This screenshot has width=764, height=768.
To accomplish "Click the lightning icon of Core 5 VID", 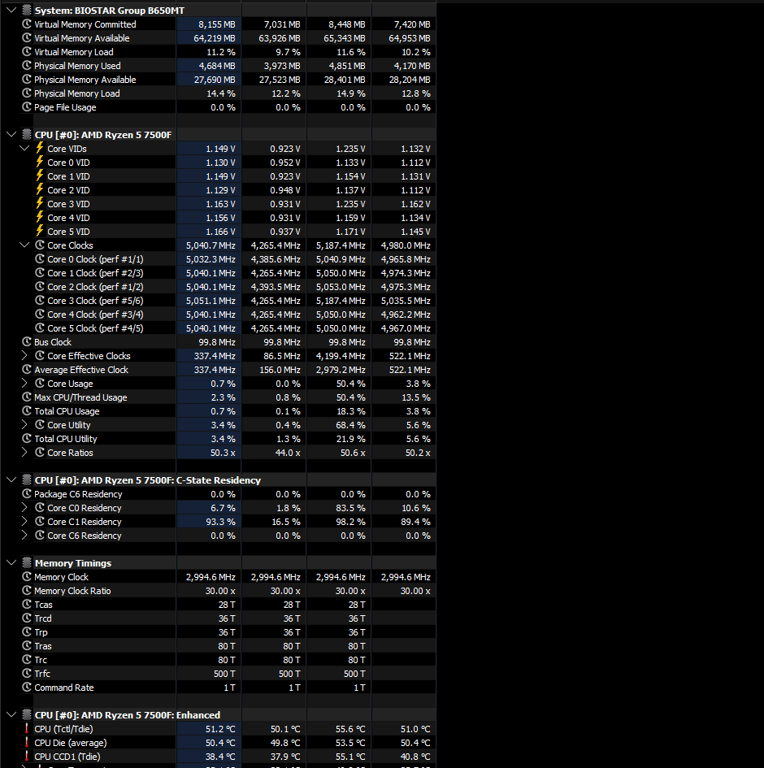I will tap(40, 231).
